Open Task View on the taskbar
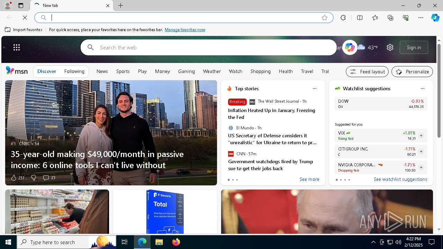Screen dimensions: 443x249 pos(125,242)
